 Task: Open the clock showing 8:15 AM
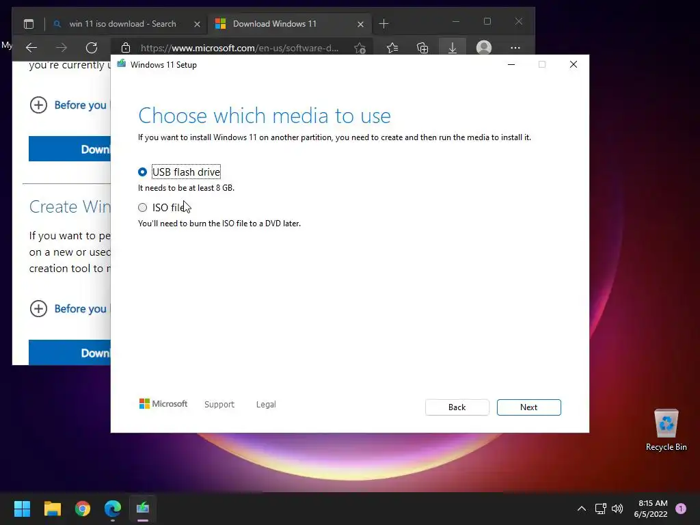coord(651,509)
